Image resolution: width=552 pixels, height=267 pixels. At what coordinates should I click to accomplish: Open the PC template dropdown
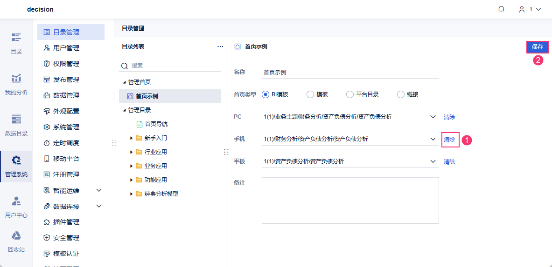coord(433,117)
